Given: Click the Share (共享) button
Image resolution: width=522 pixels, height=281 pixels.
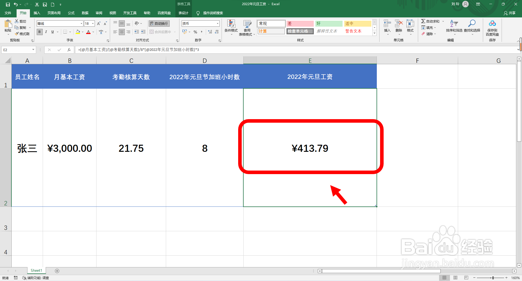Looking at the screenshot, I should click(509, 13).
